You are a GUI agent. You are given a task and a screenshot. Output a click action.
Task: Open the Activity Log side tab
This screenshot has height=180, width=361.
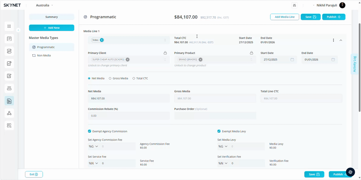355,64
